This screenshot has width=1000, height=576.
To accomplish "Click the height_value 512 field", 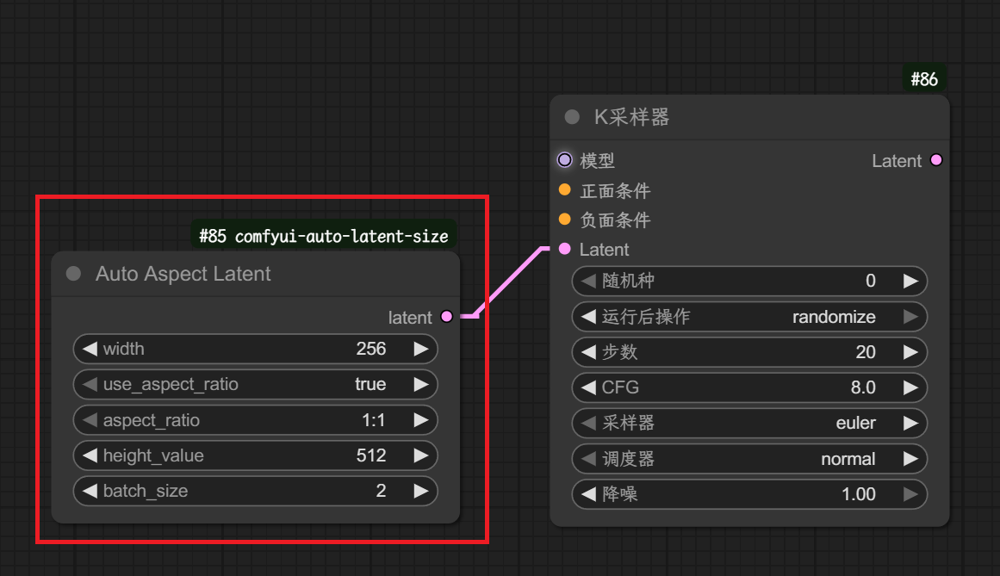I will pos(371,455).
